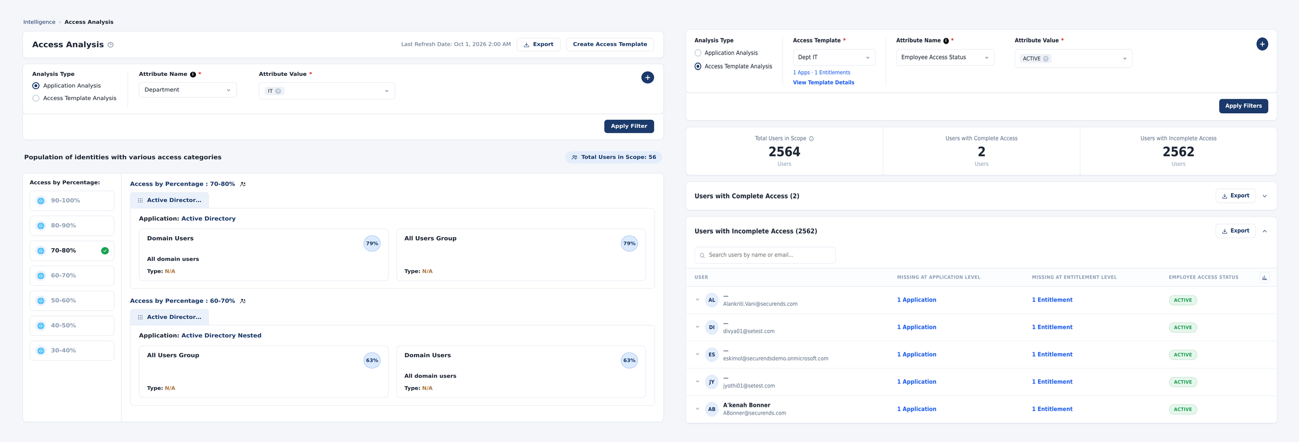
Task: Expand the jyothi01@setest.com user row
Action: 697,382
